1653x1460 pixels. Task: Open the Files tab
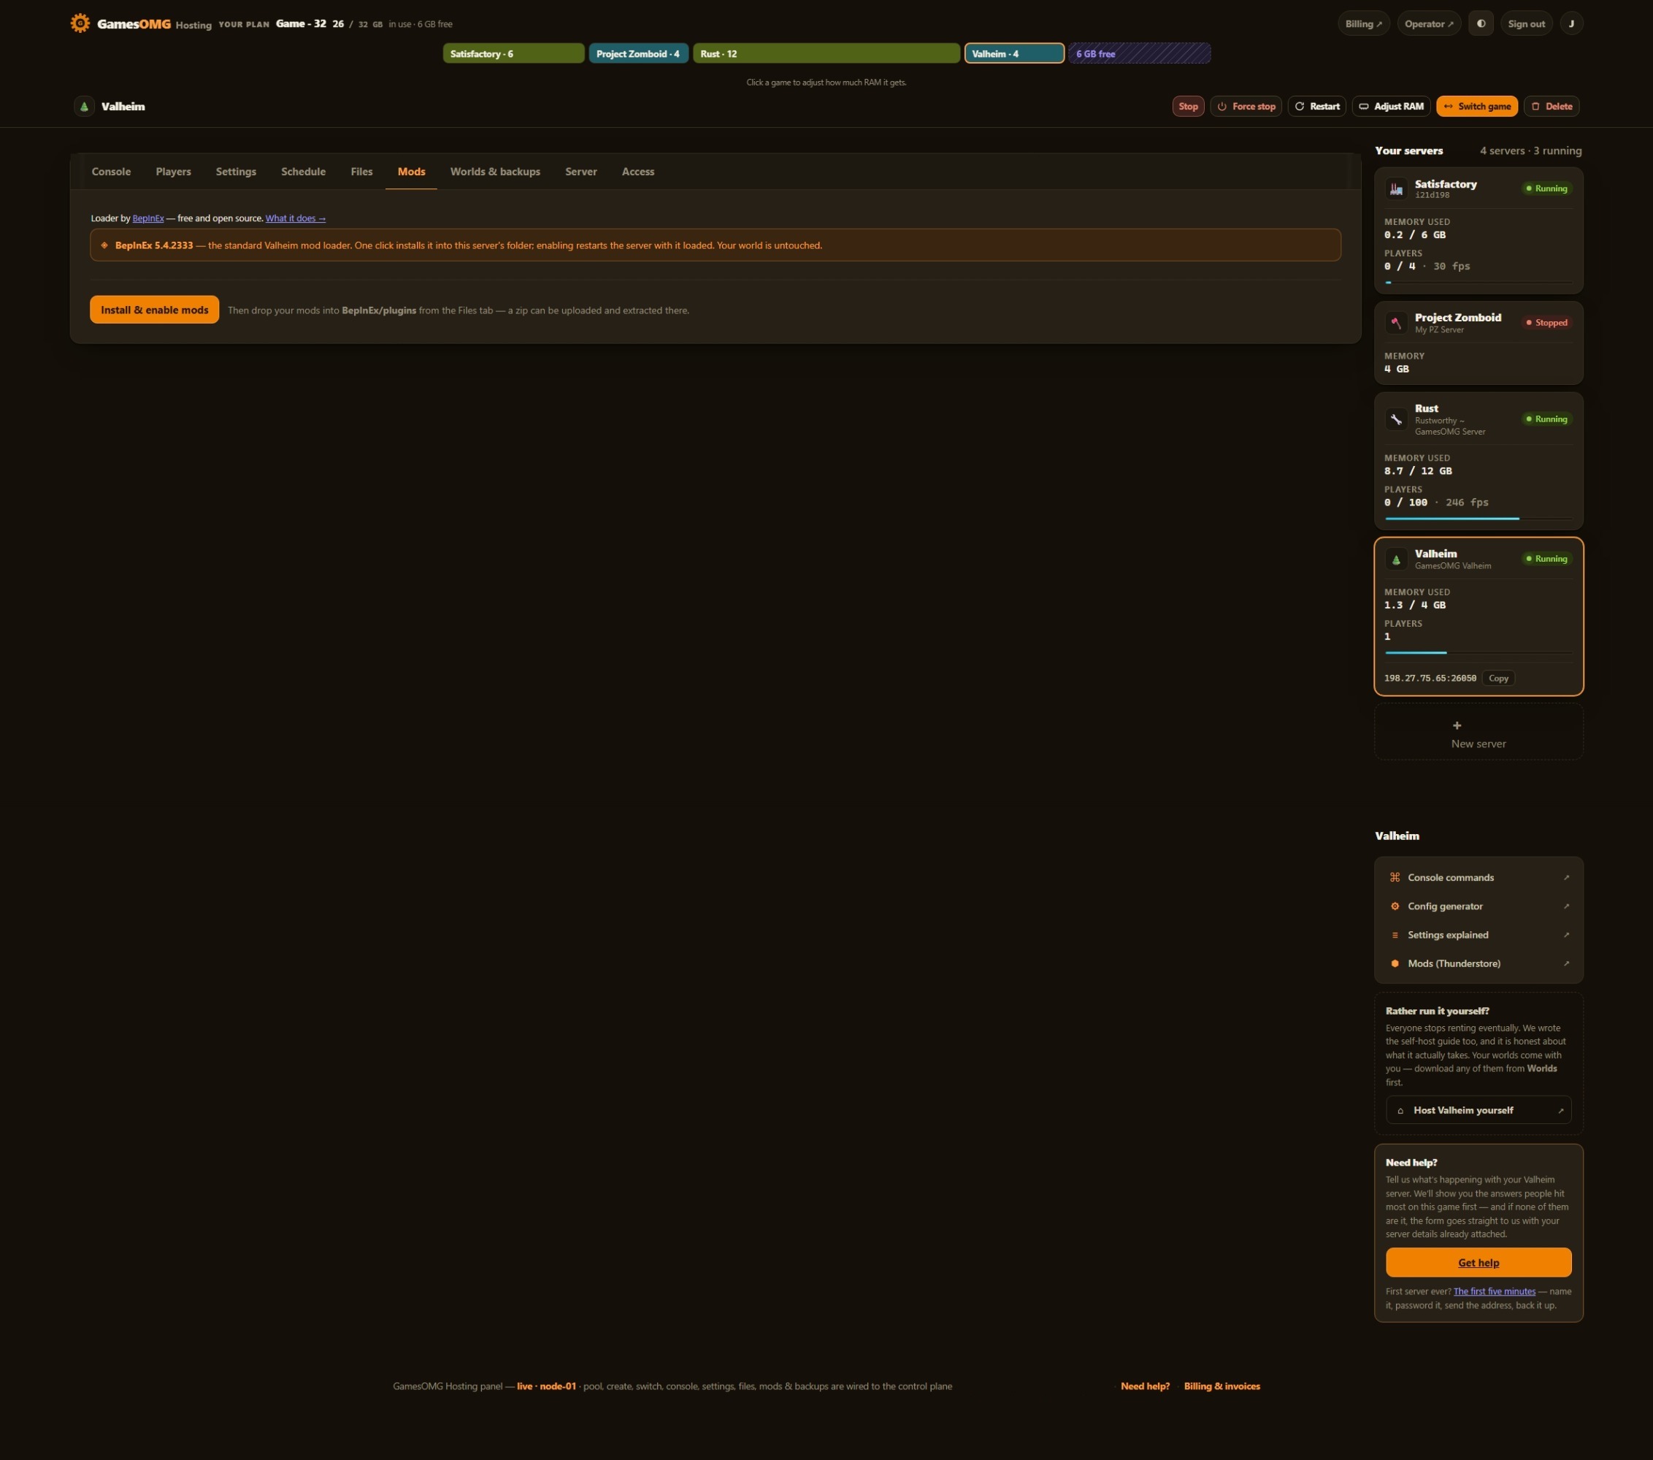click(361, 172)
